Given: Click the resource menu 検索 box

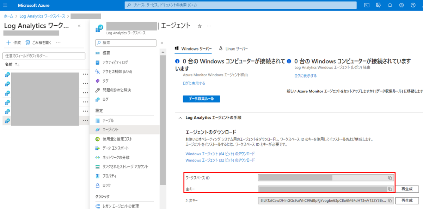Looking at the screenshot, I should [x=126, y=43].
